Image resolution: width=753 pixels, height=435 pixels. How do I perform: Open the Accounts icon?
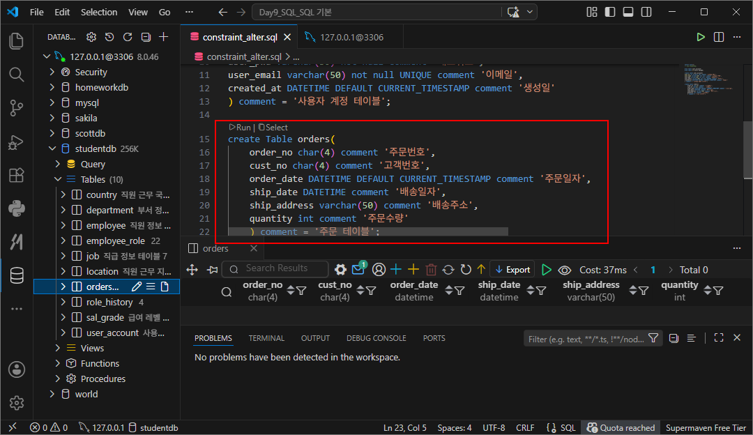pos(16,369)
